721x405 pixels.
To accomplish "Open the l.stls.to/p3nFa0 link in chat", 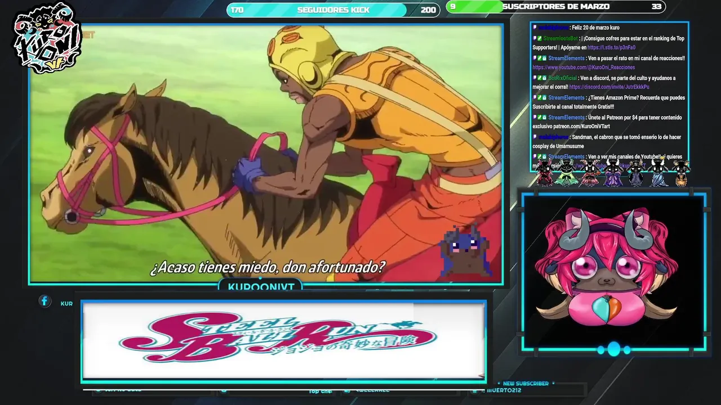I will point(611,48).
